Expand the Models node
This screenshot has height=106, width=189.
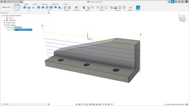click(x=4, y=23)
